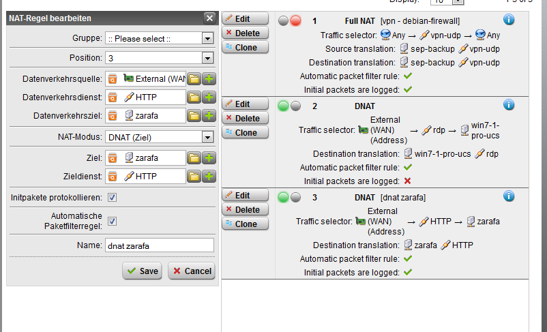Screen dimensions: 547x332
Task: Edit rule 2 DNAT rdp
Action: 246,104
